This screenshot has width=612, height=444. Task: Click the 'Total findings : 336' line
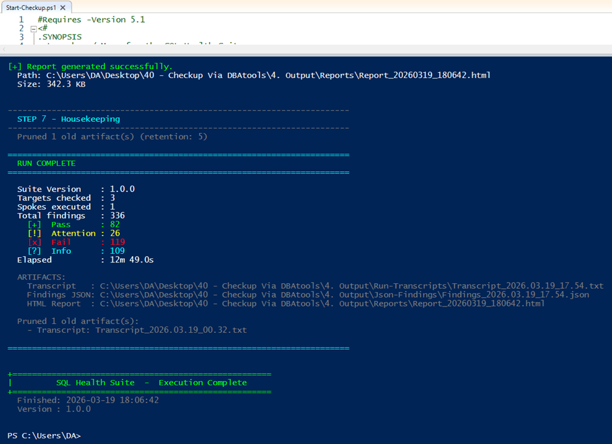[71, 215]
